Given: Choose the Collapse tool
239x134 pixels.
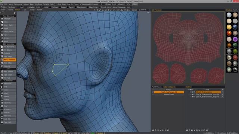Looking at the screenshot, I should click(8, 53).
